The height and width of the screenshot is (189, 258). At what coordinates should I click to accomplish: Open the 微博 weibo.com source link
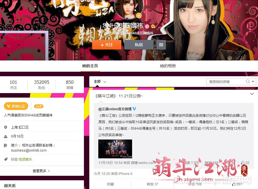pyautogui.click(x=143, y=163)
